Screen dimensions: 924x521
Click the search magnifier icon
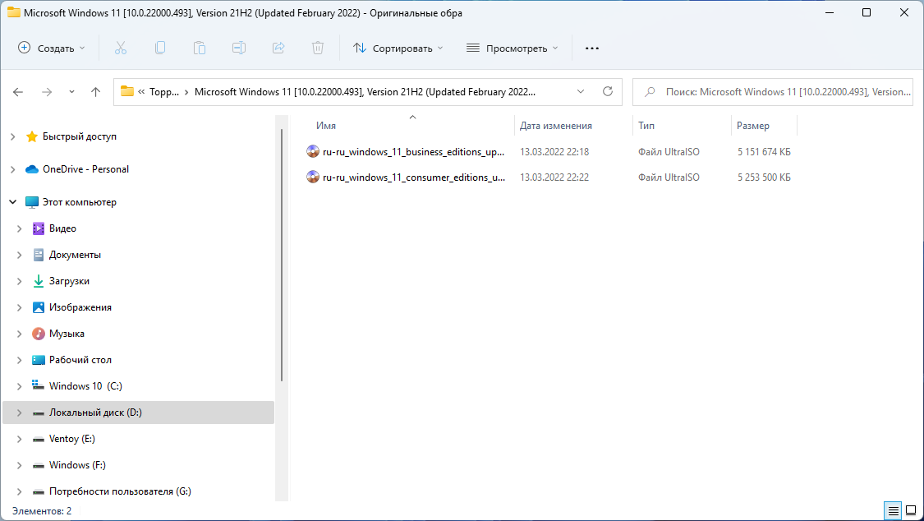tap(650, 92)
